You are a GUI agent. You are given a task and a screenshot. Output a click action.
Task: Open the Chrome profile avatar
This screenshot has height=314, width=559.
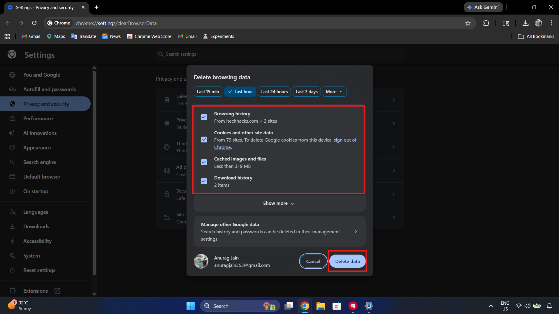click(x=539, y=23)
